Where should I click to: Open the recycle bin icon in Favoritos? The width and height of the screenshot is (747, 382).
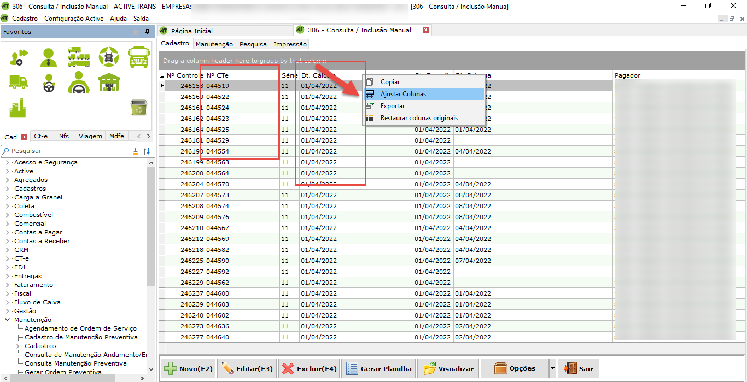pyautogui.click(x=138, y=108)
